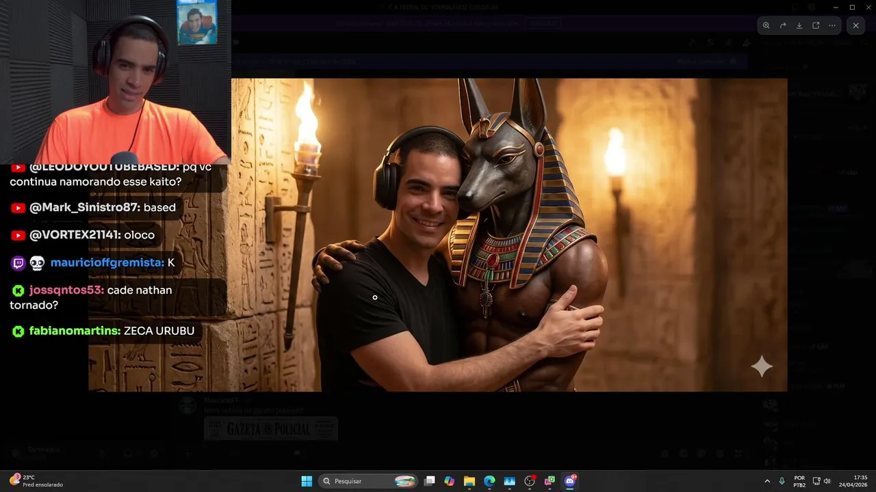Launch Copilot from the taskbar
876x492 pixels.
click(449, 481)
